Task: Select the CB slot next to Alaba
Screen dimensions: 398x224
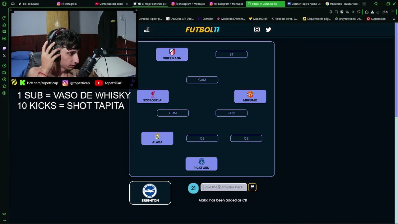Action: pos(202,138)
